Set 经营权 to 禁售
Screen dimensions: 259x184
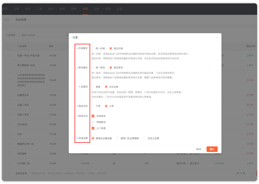(93, 87)
